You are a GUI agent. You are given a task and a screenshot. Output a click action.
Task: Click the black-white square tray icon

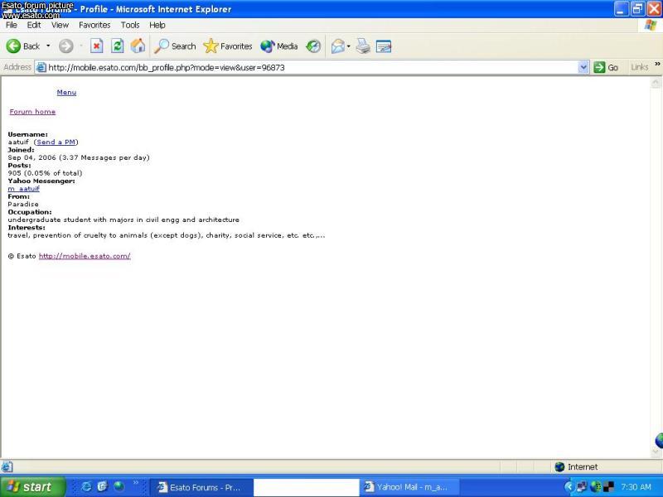pos(609,487)
